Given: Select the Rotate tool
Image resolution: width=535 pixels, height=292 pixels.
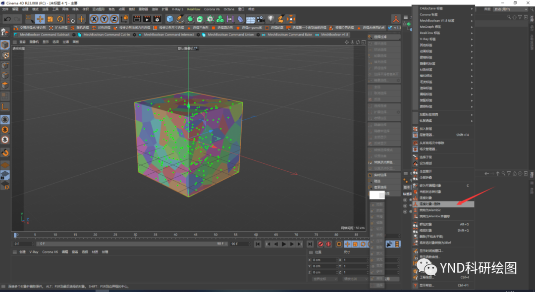Looking at the screenshot, I should click(60, 19).
